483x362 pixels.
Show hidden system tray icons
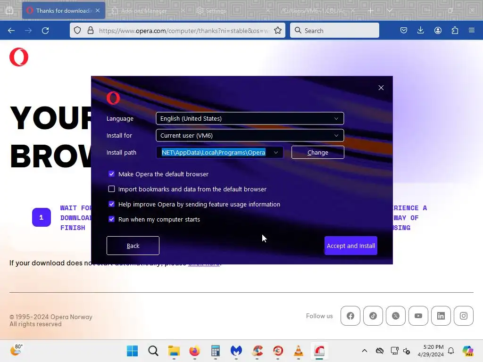(x=365, y=351)
